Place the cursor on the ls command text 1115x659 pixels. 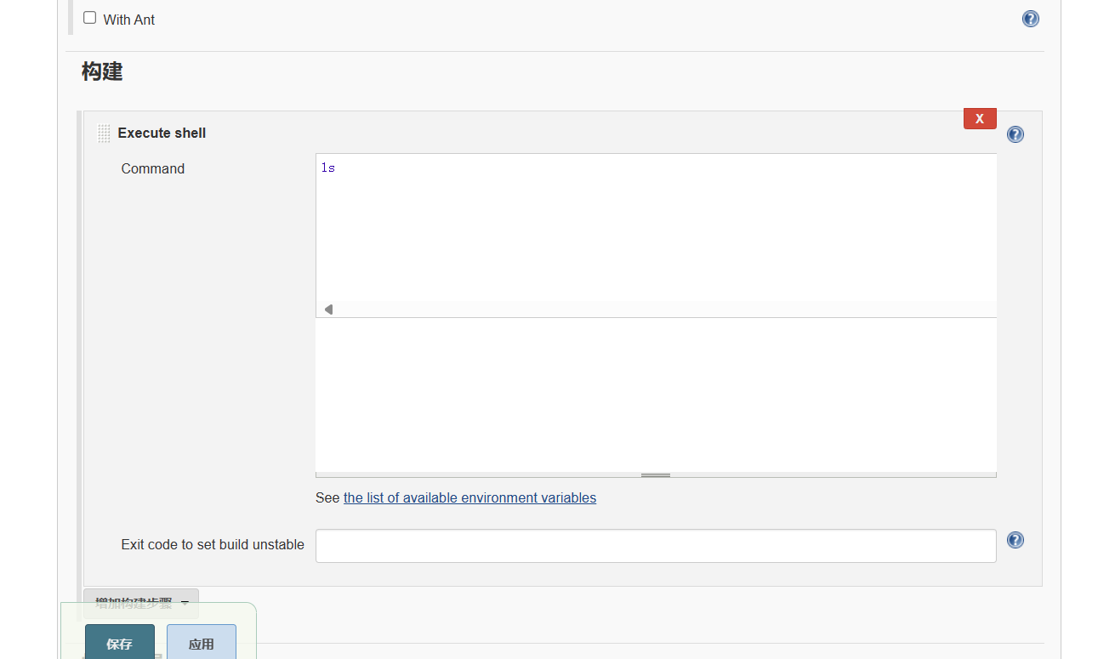(x=328, y=168)
